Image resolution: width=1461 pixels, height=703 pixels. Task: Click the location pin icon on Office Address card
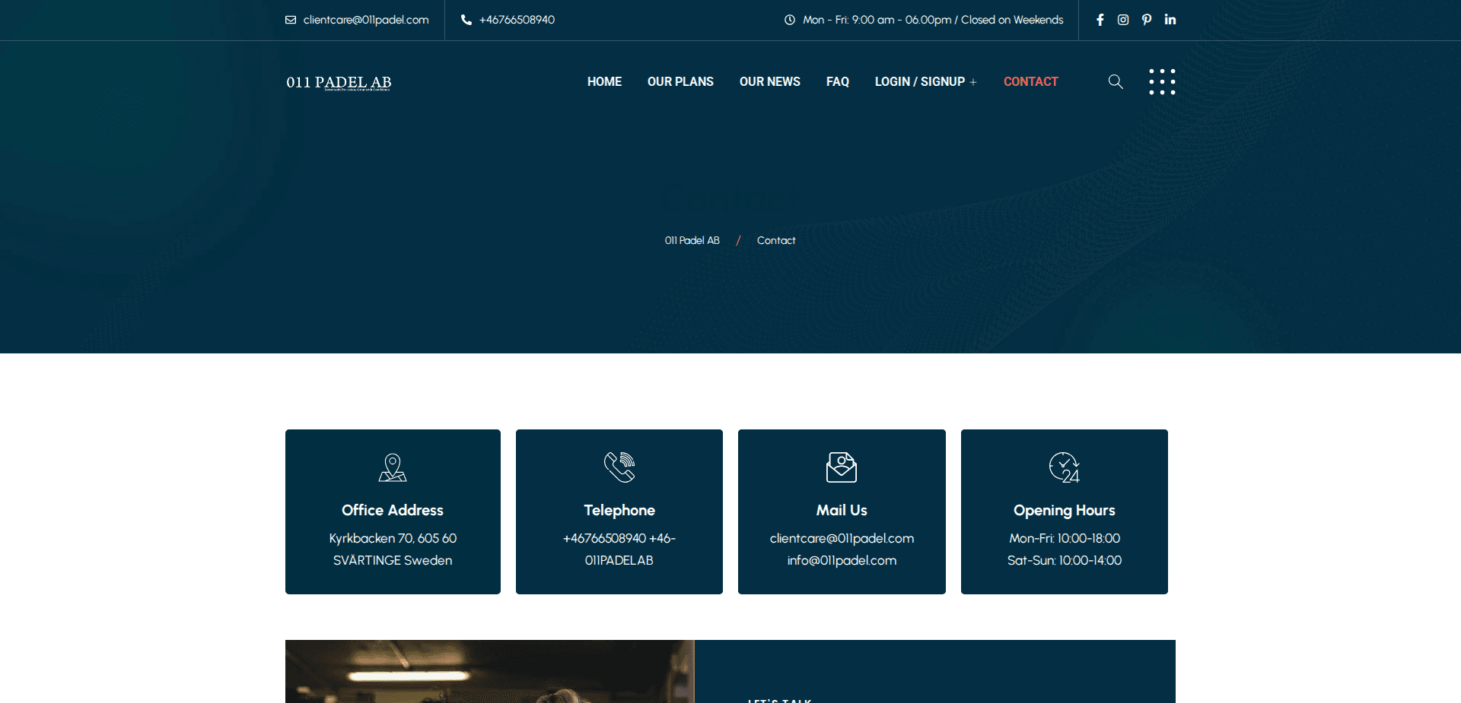[393, 467]
